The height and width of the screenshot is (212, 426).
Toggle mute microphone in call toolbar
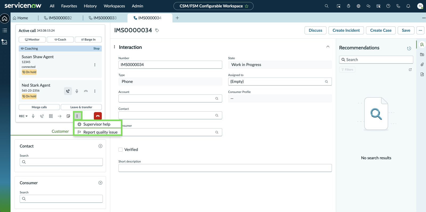coord(33,116)
